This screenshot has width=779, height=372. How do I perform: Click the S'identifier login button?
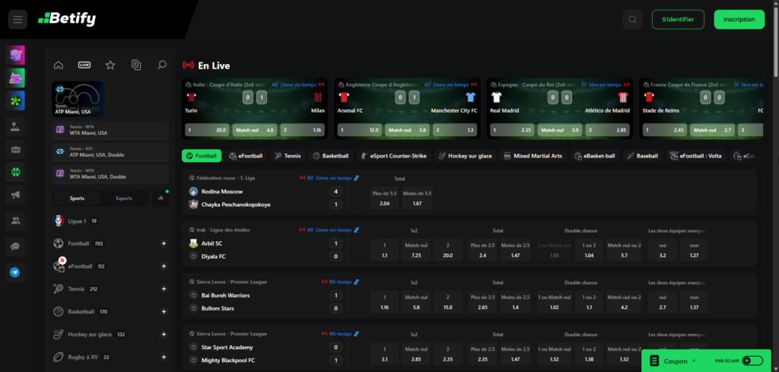pos(678,20)
